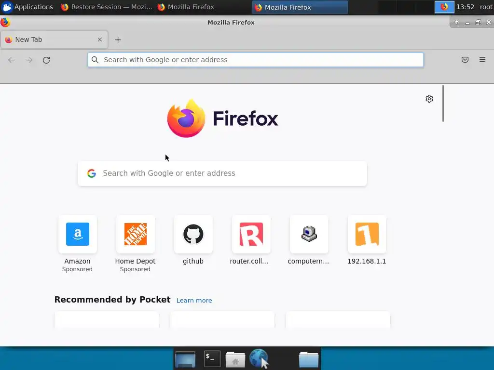This screenshot has height=370, width=494.
Task: Show desktop using the first dock icon
Action: pyautogui.click(x=185, y=359)
